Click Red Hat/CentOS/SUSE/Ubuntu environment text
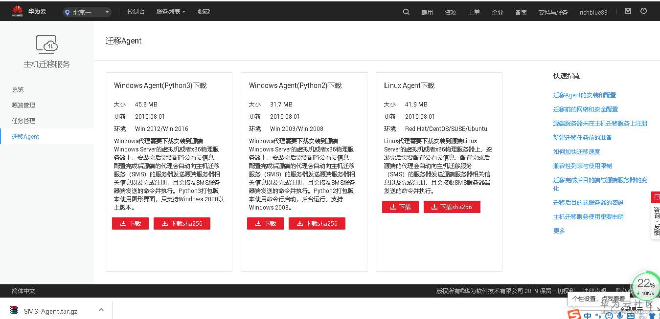This screenshot has width=660, height=319. tap(446, 129)
